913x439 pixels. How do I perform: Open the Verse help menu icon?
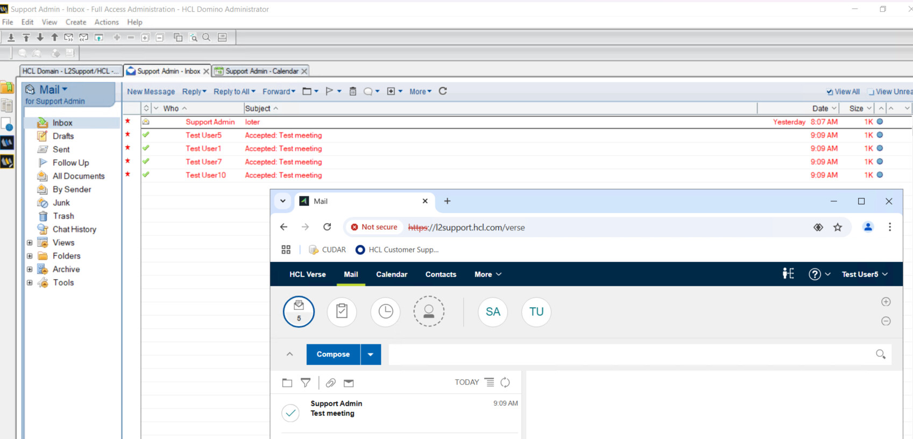819,274
